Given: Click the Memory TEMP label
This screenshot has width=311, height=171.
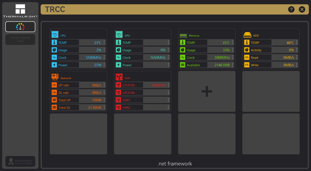Looking at the screenshot, I should (191, 43).
